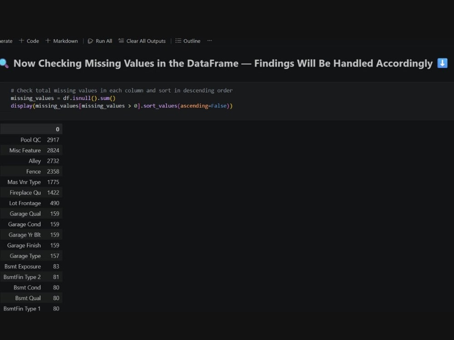
Task: Select the BsmtFin Type 2 row label
Action: coord(22,277)
